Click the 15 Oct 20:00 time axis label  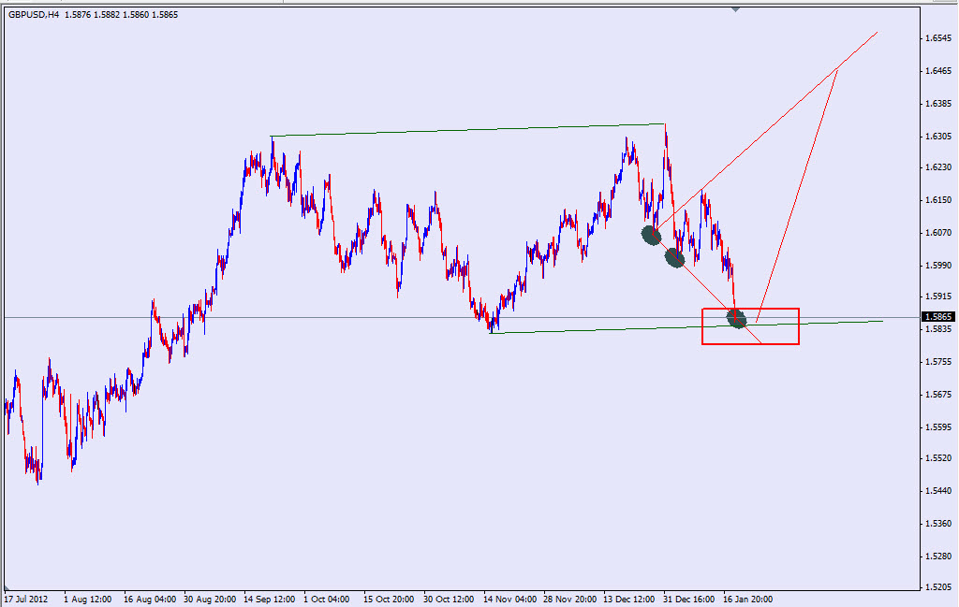click(389, 600)
